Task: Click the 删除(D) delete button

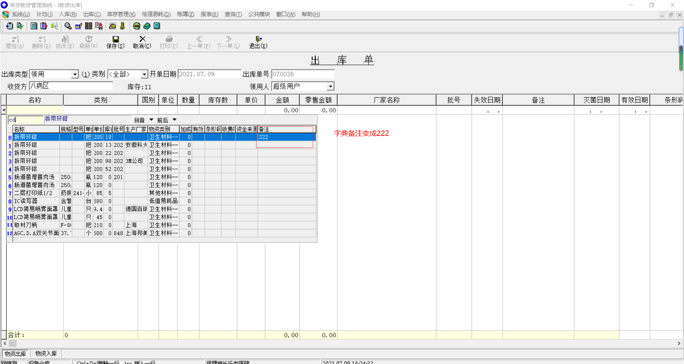Action: (x=41, y=42)
